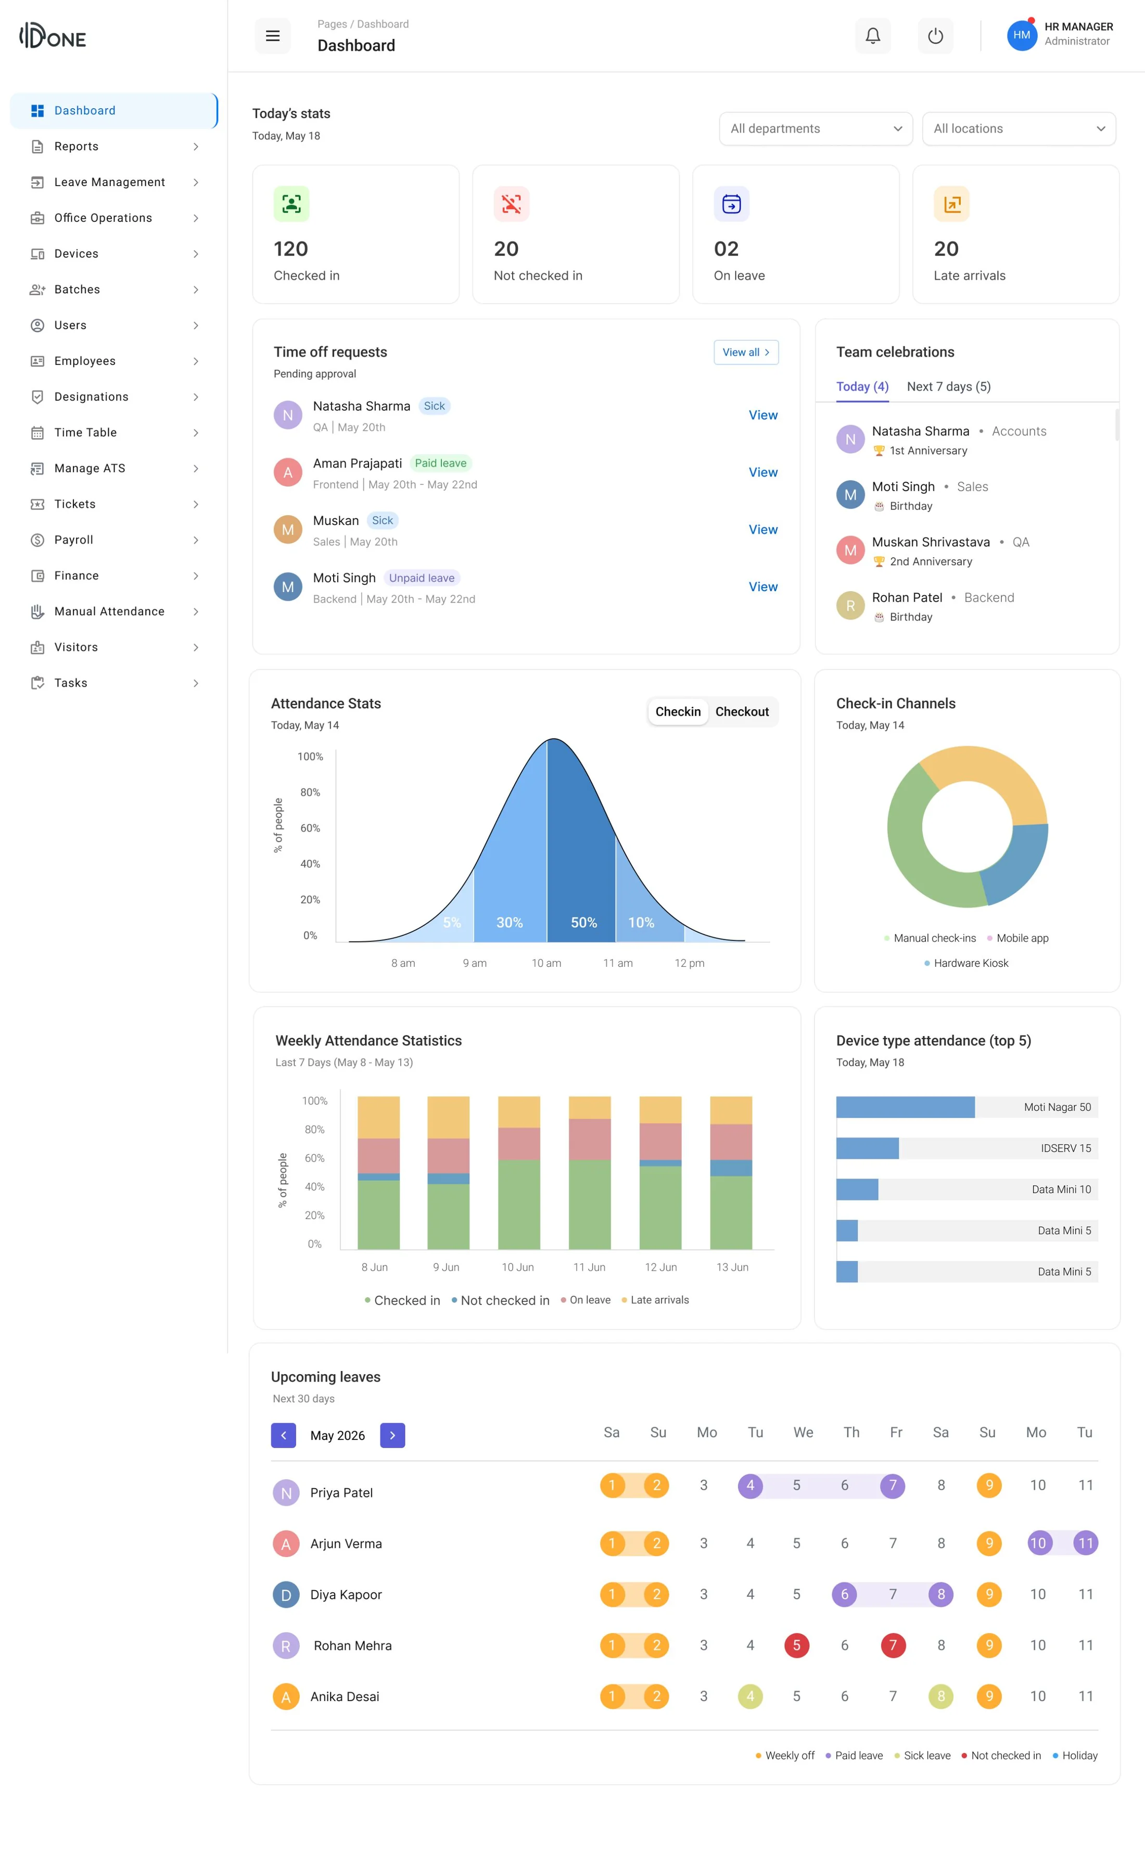Toggle weekly On leave legend series
This screenshot has width=1145, height=1854.
pos(586,1300)
